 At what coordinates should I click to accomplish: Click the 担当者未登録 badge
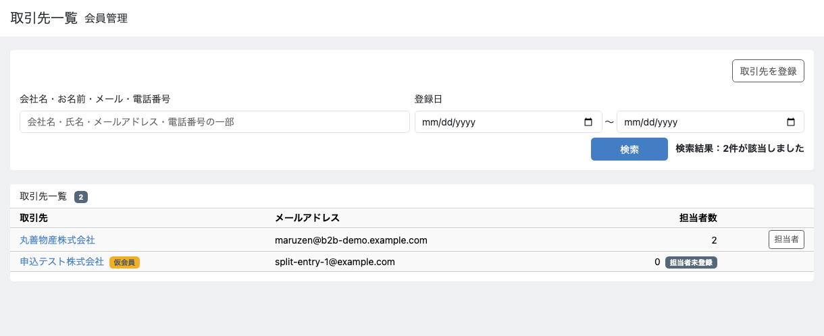tap(691, 262)
